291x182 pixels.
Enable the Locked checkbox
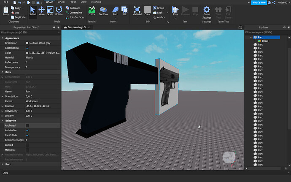point(27,145)
